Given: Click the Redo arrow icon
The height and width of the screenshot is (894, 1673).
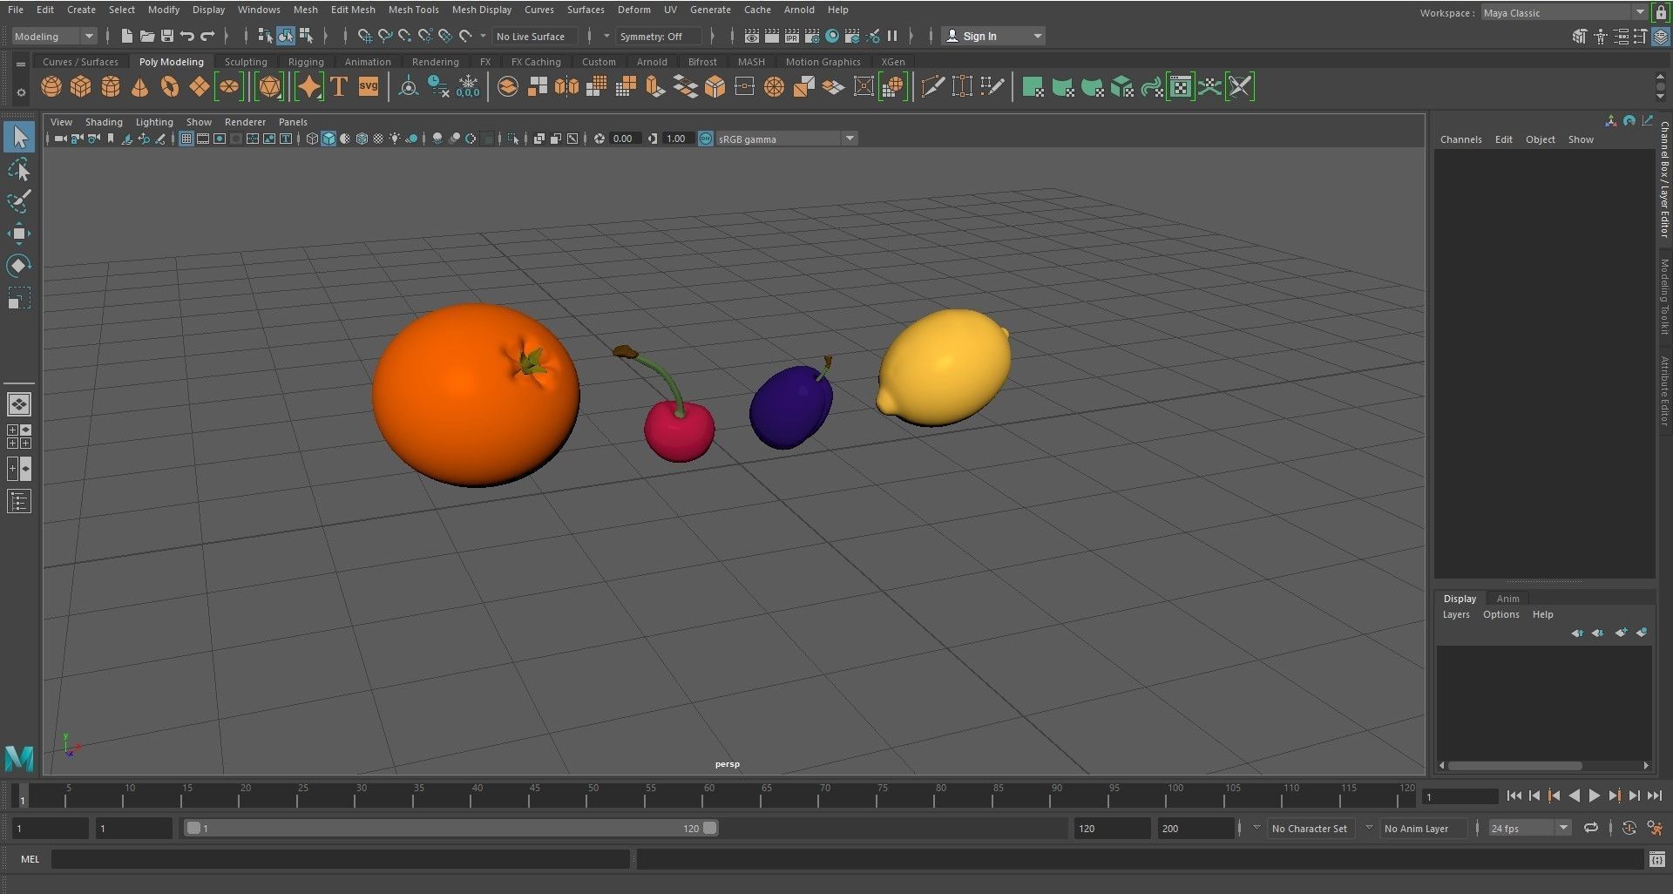Looking at the screenshot, I should click(207, 36).
